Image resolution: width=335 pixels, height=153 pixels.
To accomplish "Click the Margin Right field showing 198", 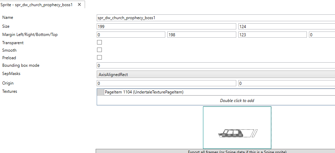I will click(x=202, y=35).
